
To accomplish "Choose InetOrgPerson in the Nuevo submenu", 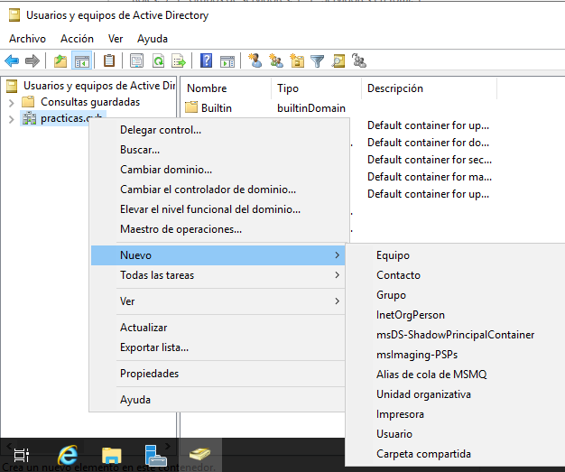I will (x=456, y=315).
